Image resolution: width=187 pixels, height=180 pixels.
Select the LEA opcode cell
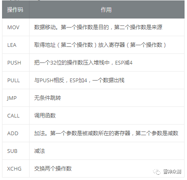pos(16,45)
